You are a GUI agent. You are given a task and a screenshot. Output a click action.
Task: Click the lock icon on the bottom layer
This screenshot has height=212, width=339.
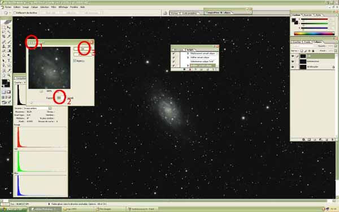pos(333,67)
